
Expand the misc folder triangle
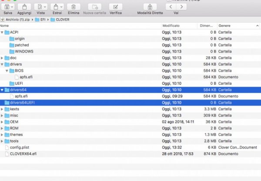(x=2, y=116)
